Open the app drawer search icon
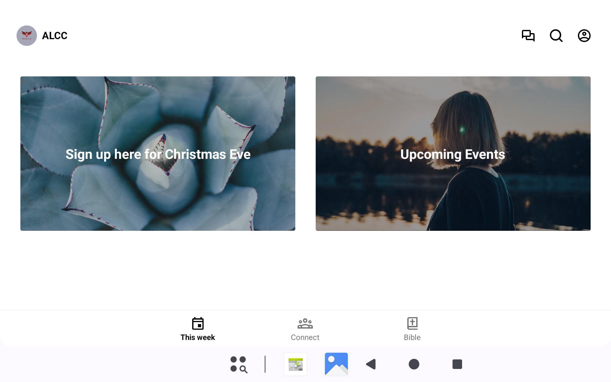 click(x=239, y=364)
